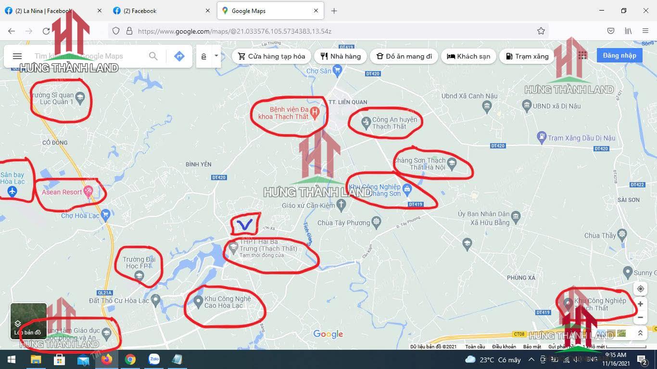Open the Zalo app from the taskbar
Image resolution: width=657 pixels, height=369 pixels.
point(154,359)
